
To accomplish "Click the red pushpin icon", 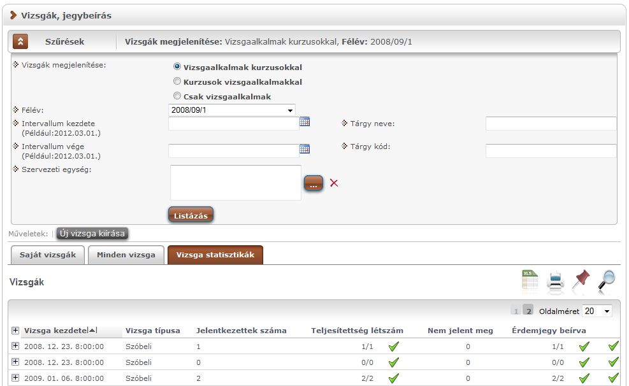I will 581,279.
